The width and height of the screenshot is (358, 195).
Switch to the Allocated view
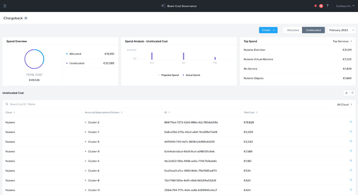tap(293, 30)
